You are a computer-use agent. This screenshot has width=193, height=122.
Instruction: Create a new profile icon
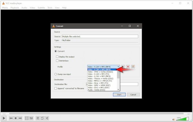pyautogui.click(x=133, y=66)
